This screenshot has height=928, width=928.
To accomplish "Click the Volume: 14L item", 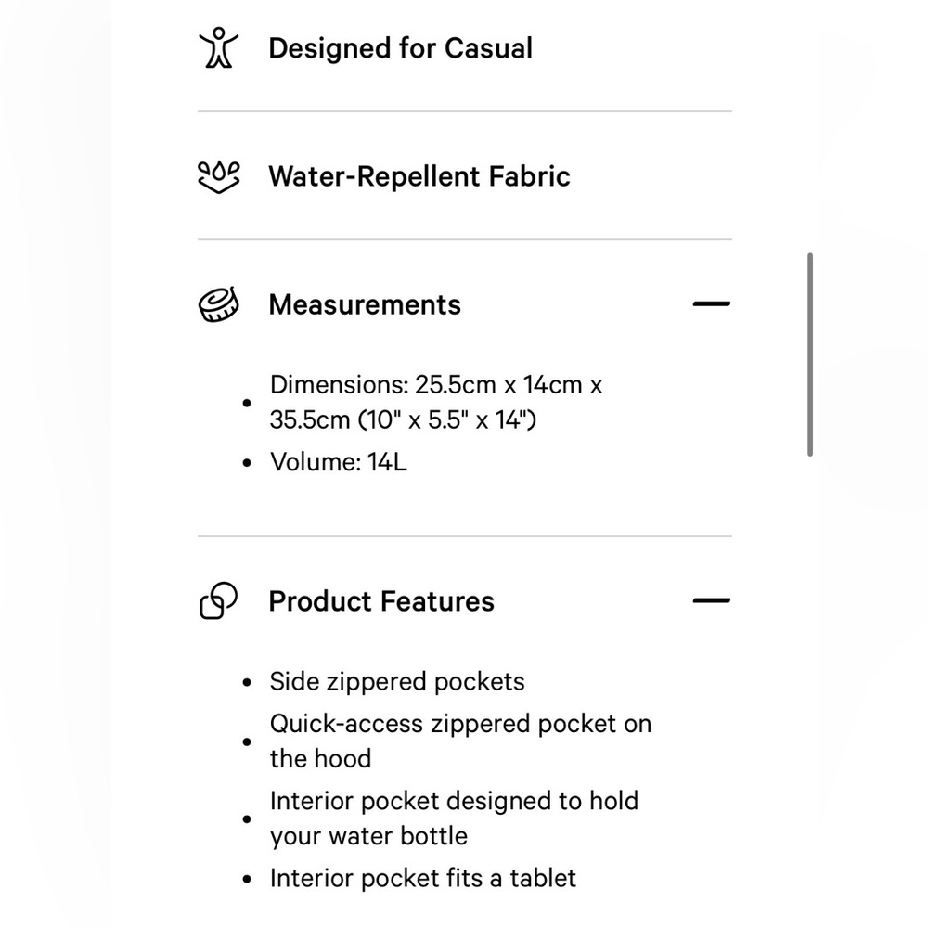I will (x=339, y=462).
